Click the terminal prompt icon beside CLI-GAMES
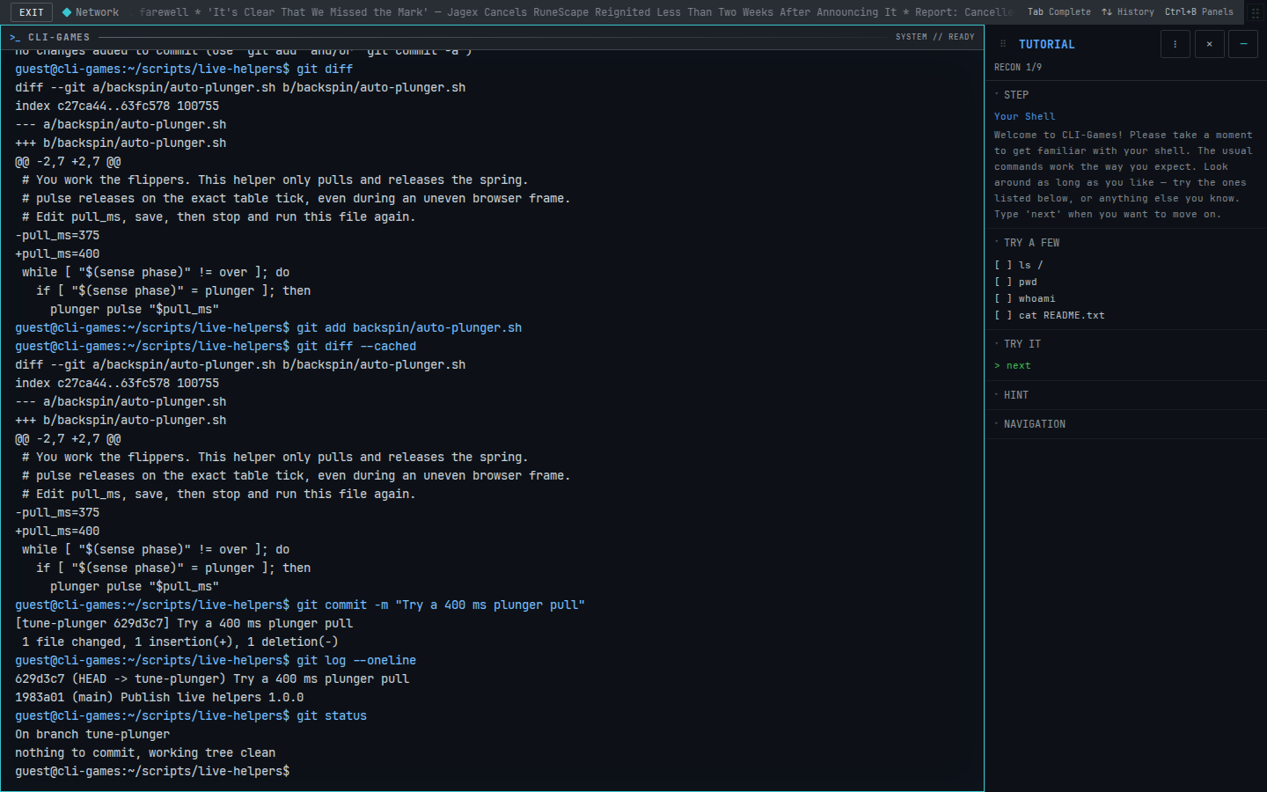Image resolution: width=1267 pixels, height=792 pixels. tap(15, 37)
